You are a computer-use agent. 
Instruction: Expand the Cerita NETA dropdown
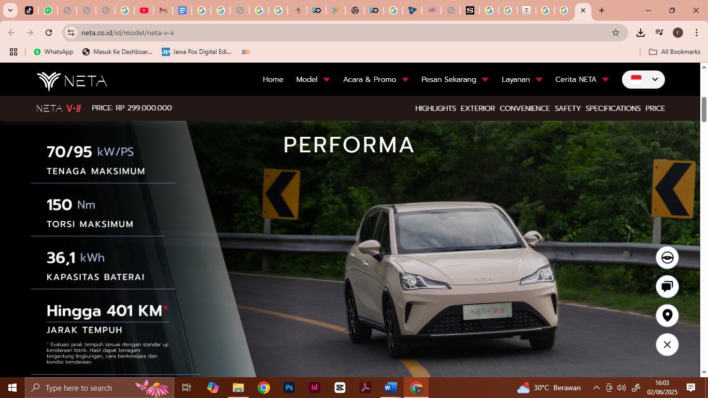pos(582,79)
